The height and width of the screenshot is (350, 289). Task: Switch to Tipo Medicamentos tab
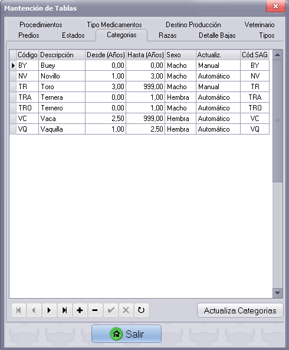(x=114, y=25)
